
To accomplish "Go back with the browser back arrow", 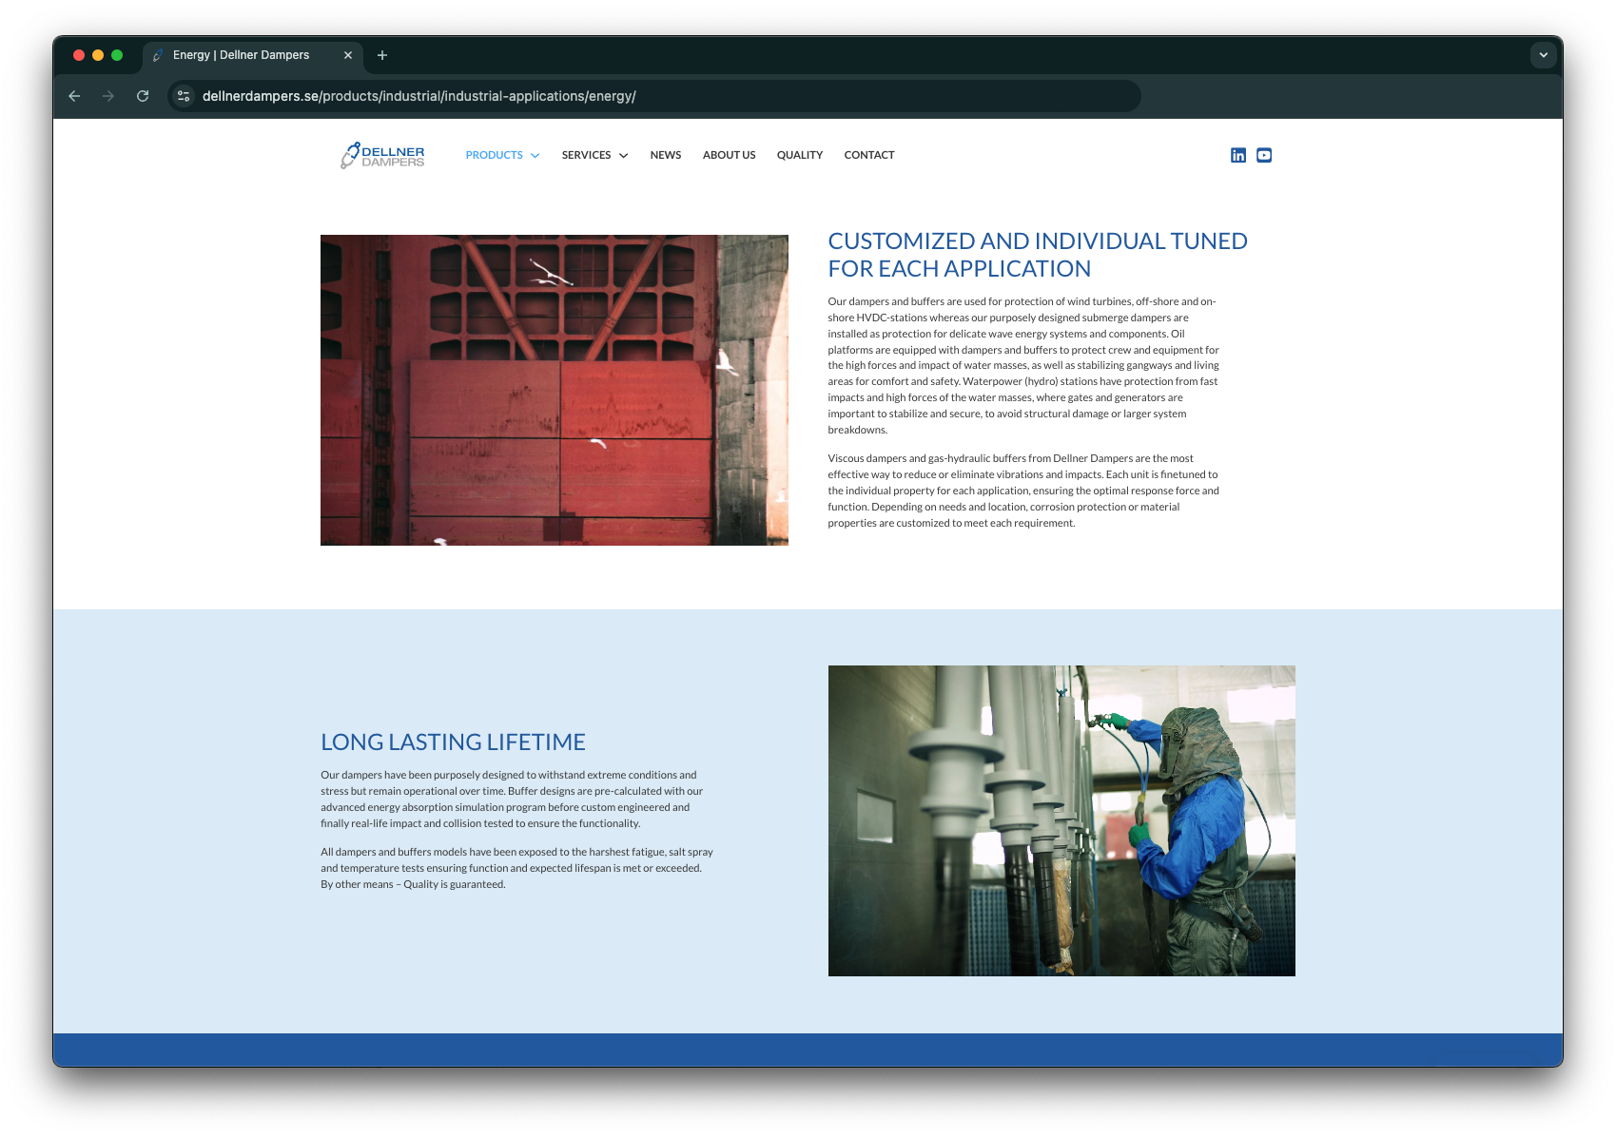I will [x=74, y=96].
